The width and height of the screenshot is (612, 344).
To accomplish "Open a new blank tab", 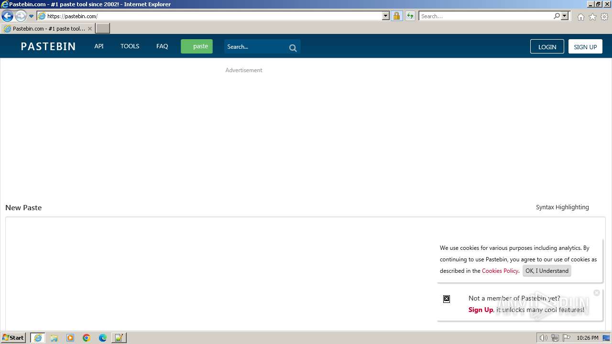I will coord(103,29).
